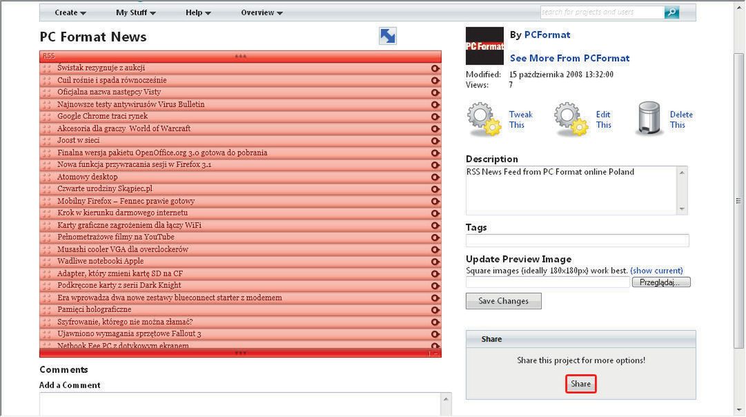
Task: Expand arrow for Krok w kierunku darmowego internetu
Action: 435,213
